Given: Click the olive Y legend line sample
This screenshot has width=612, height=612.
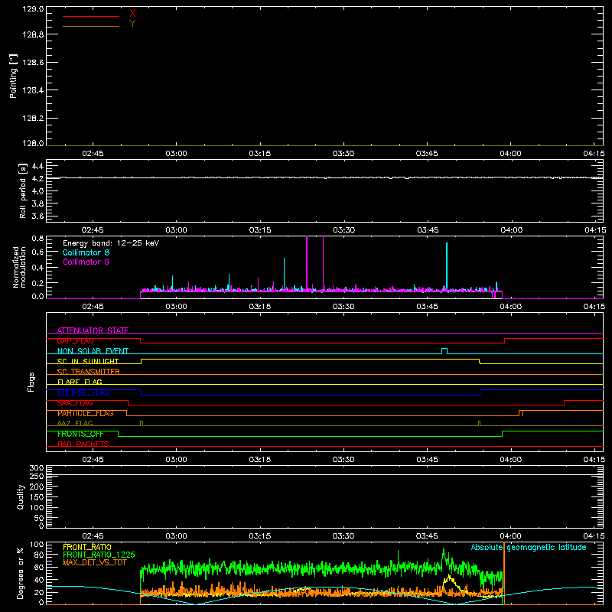Looking at the screenshot, I should pyautogui.click(x=91, y=26).
